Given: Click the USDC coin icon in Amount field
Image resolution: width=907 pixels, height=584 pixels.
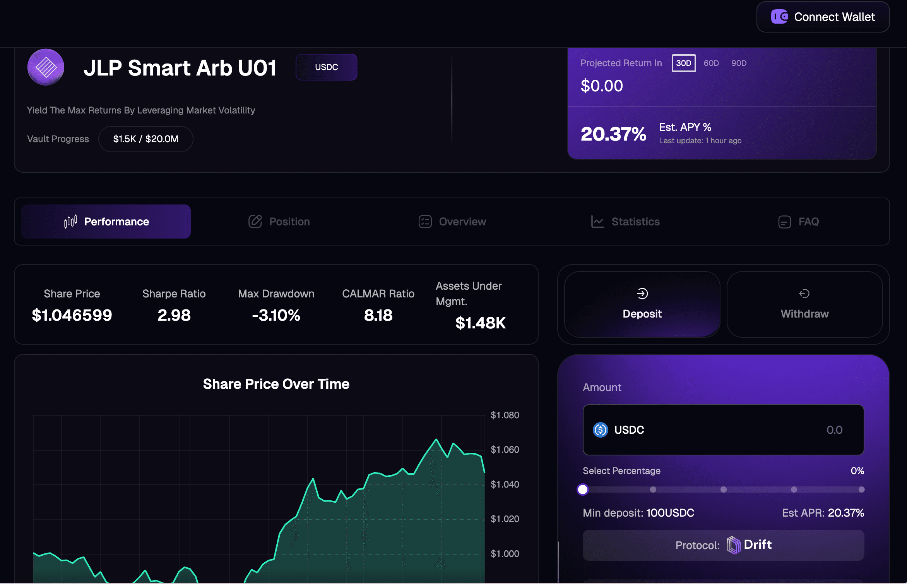Looking at the screenshot, I should click(600, 430).
